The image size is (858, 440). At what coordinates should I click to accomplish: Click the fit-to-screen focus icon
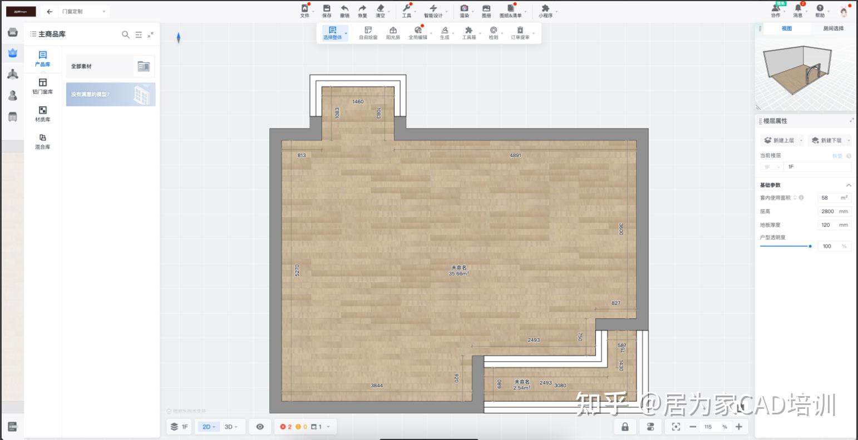point(676,427)
